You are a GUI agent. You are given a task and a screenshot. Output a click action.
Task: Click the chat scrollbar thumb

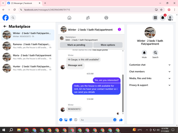pos(123,93)
